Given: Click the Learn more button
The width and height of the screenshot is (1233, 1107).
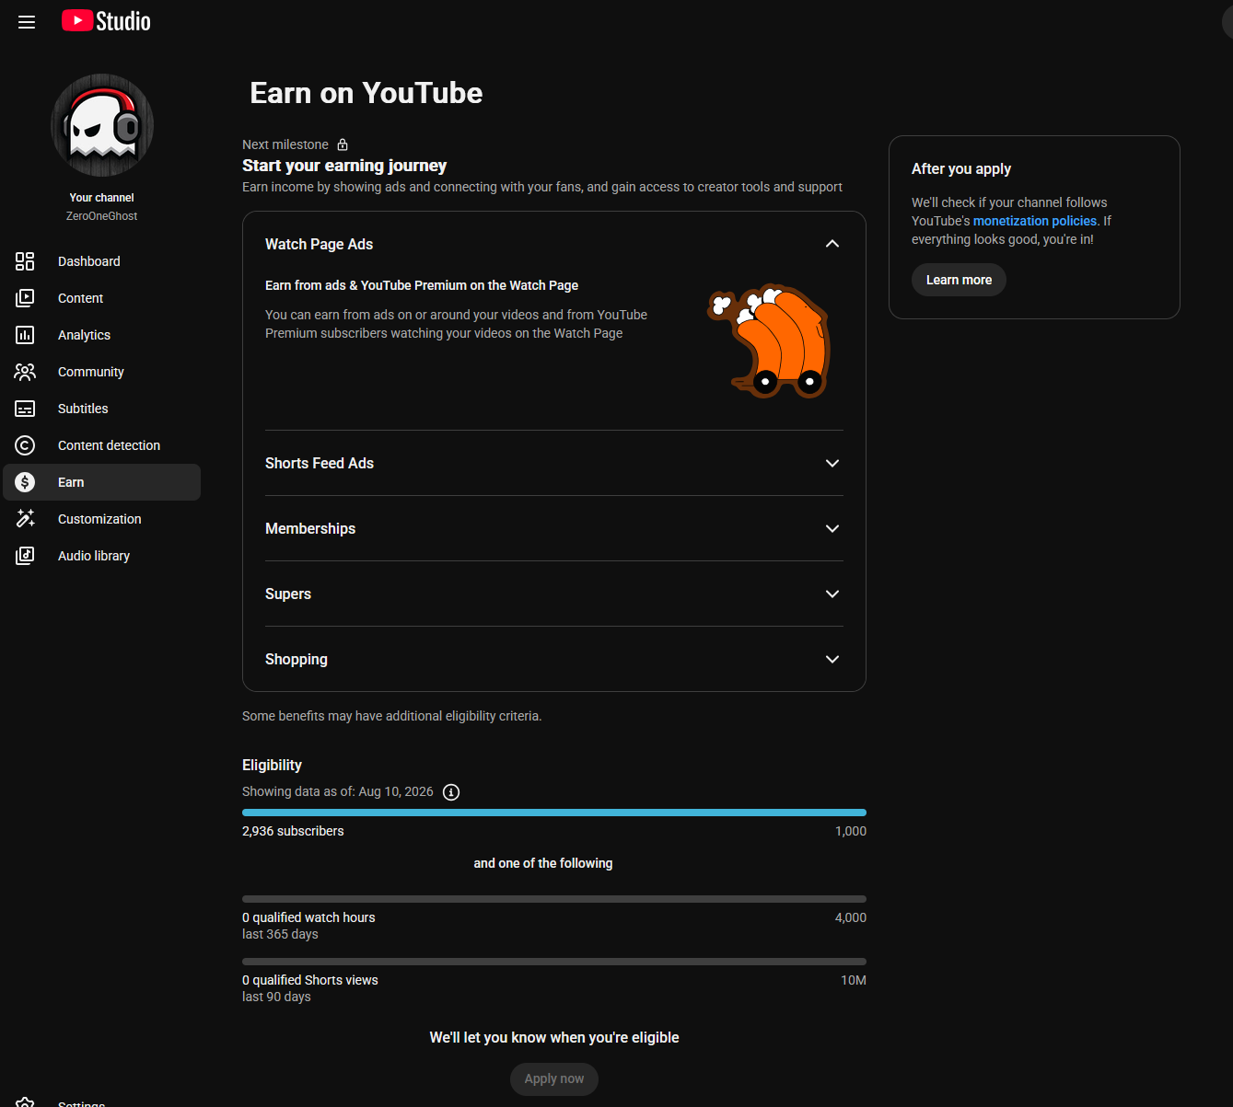Looking at the screenshot, I should click(959, 280).
